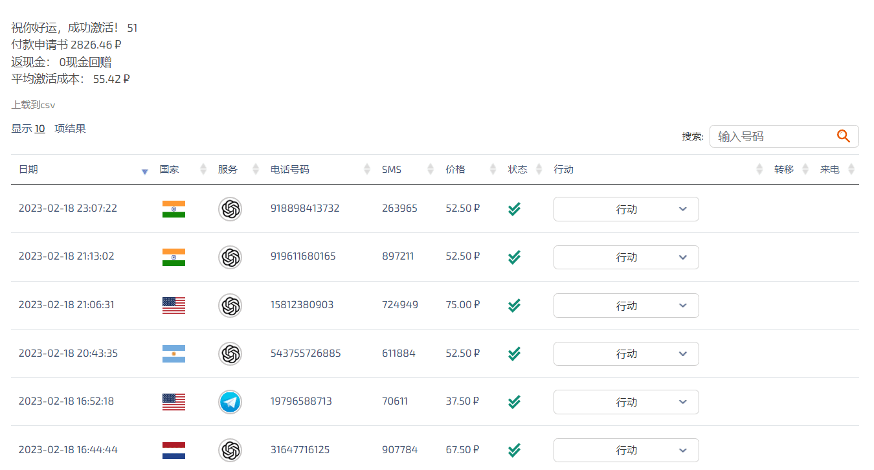874x470 pixels.
Task: Sort by SMS column header
Action: coord(392,170)
